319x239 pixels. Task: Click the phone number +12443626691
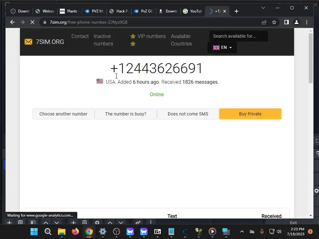[x=156, y=68]
